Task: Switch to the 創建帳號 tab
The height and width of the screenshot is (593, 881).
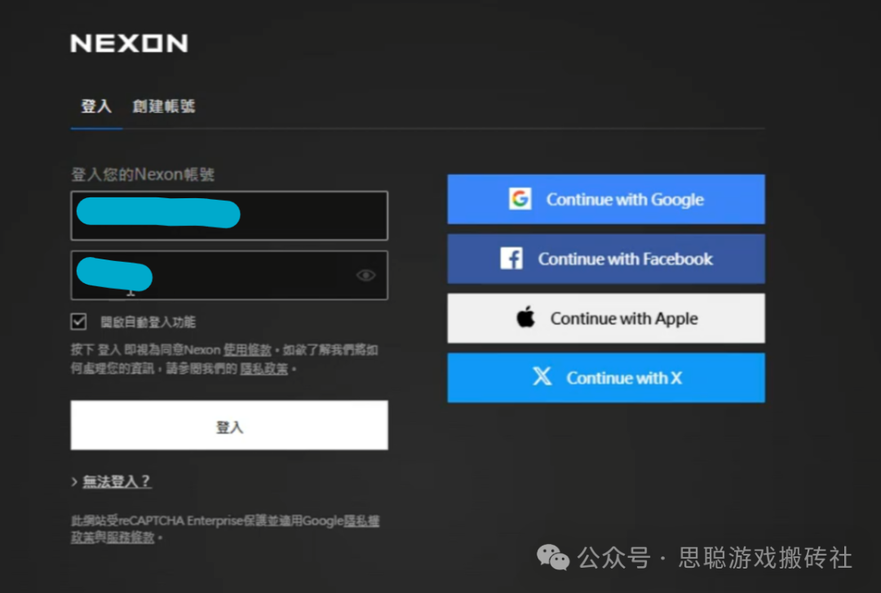Action: pos(164,107)
